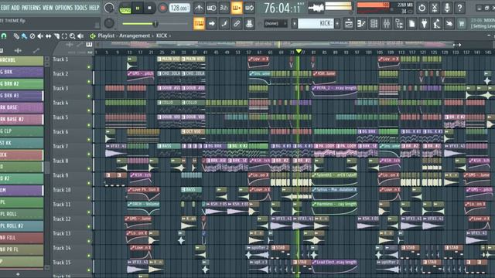Click the note/slide mode icon
Viewport: 495px width, 278px height.
point(224,23)
